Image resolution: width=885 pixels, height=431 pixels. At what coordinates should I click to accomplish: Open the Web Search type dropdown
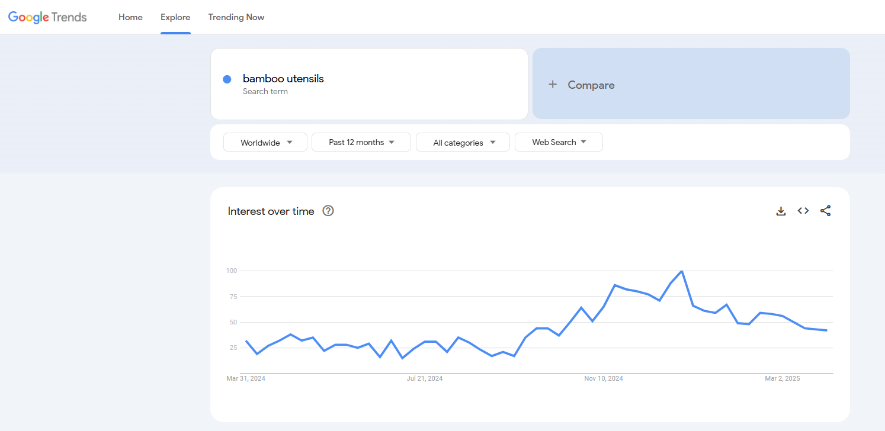[x=559, y=142]
